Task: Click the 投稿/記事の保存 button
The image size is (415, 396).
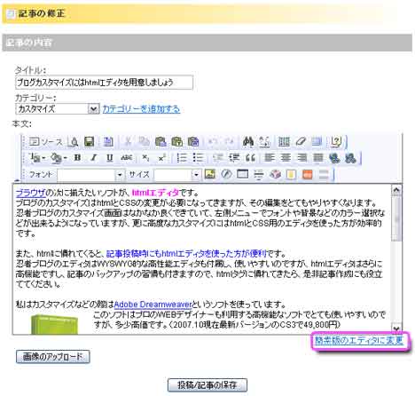Action: [x=207, y=384]
